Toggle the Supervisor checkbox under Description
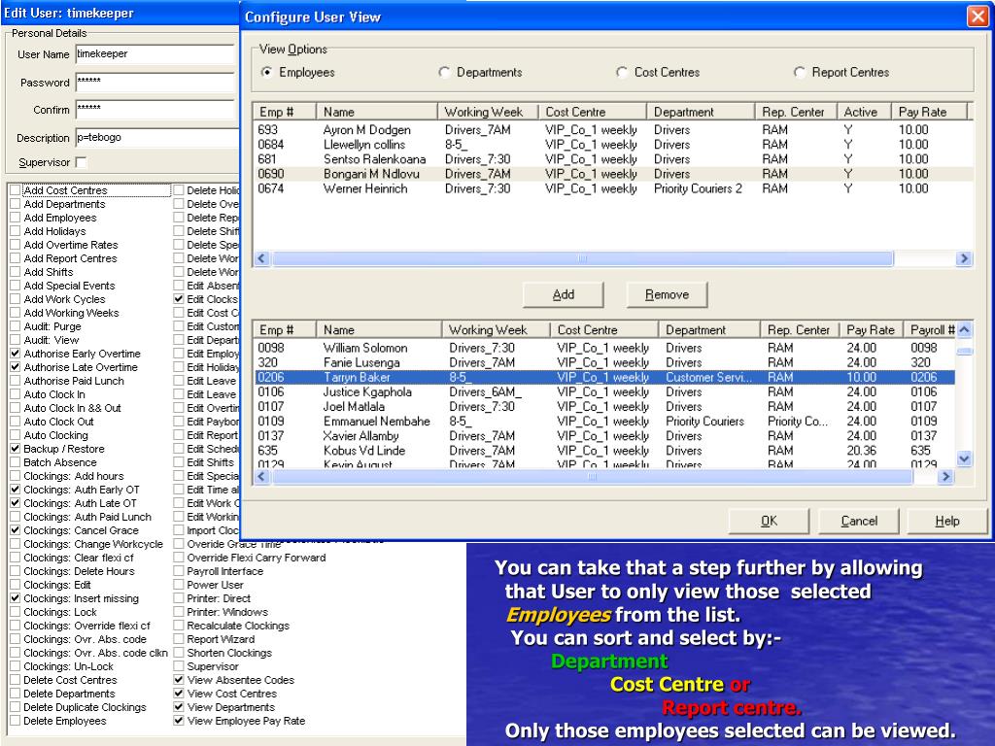 (x=81, y=162)
